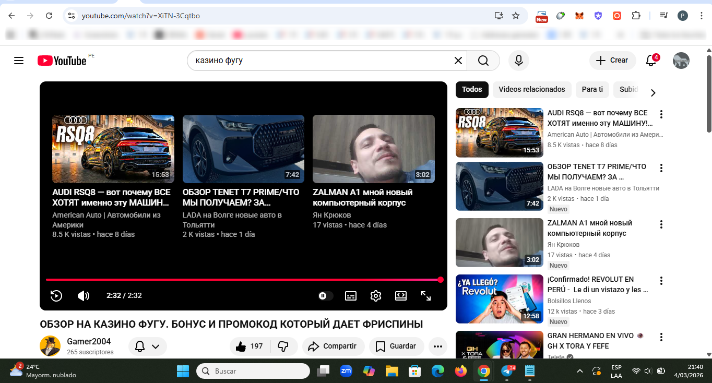
Task: Start voice search with the microphone
Action: click(519, 61)
